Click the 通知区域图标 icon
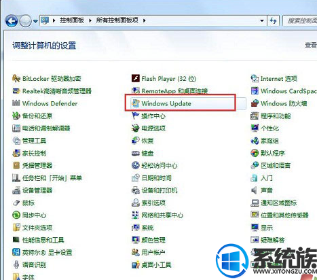Image resolution: width=317 pixels, height=280 pixels. pos(255,203)
